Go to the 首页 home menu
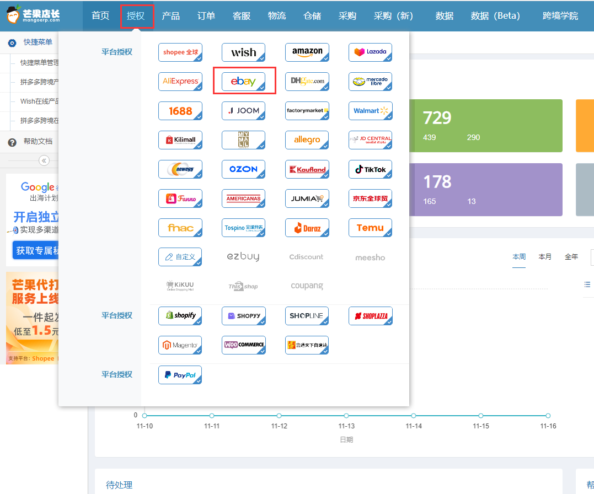Viewport: 594px width, 494px height. point(100,15)
